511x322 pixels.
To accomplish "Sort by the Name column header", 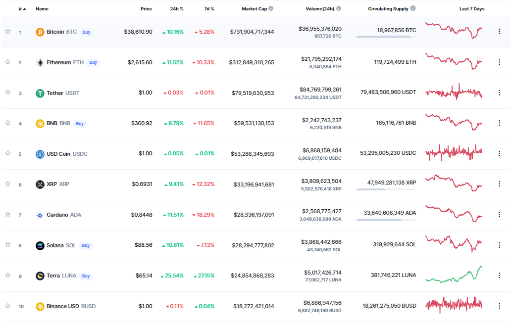I will [42, 9].
